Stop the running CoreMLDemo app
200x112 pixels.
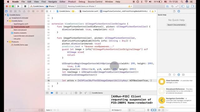(25, 6)
